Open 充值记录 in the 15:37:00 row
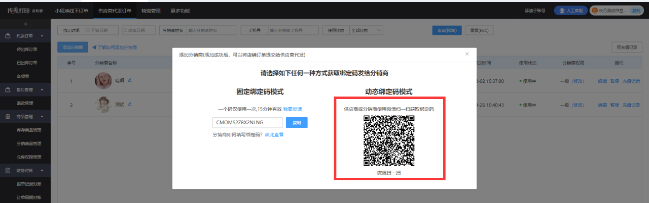The width and height of the screenshot is (649, 203). click(631, 81)
